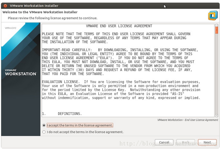The image size is (221, 150).
Task: Click the "EVALUATION LICENSE." paragraph start
Action: 61,82
